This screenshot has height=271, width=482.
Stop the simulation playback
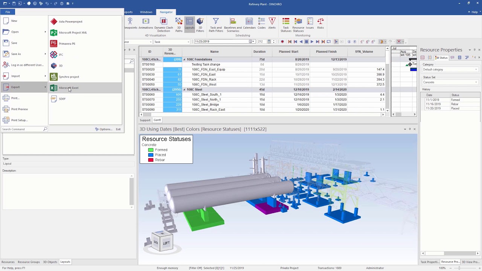point(306,42)
